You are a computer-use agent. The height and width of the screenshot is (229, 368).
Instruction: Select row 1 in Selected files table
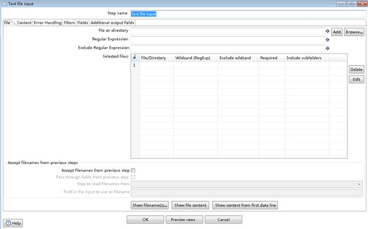pyautogui.click(x=239, y=65)
